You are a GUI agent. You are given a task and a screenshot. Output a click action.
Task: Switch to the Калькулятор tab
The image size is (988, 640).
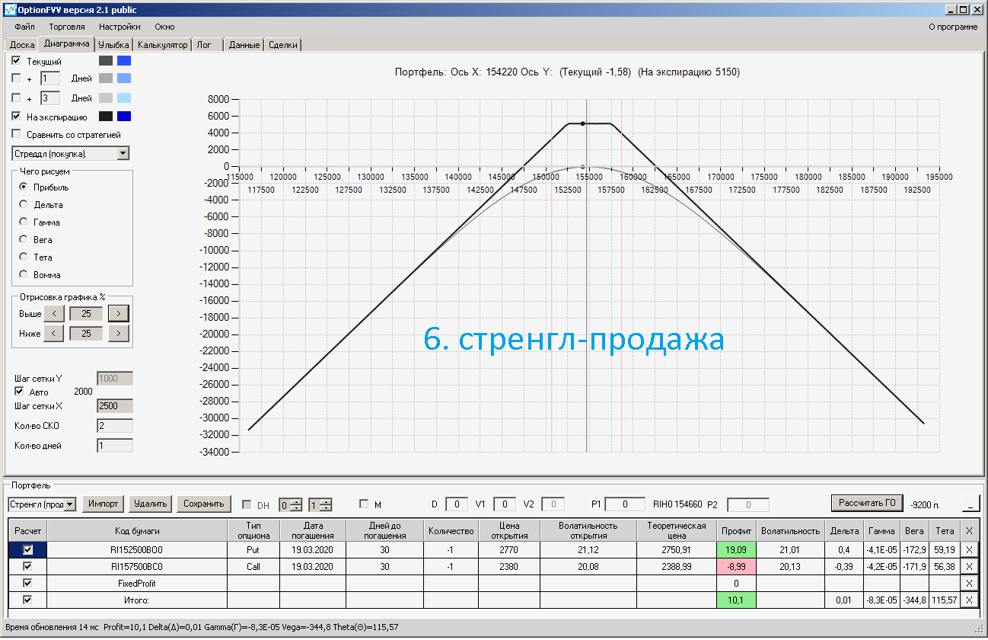[x=163, y=45]
